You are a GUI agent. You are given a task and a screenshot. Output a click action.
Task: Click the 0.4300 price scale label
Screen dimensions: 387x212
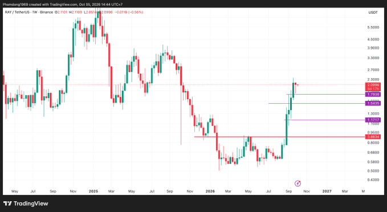pos(373,180)
